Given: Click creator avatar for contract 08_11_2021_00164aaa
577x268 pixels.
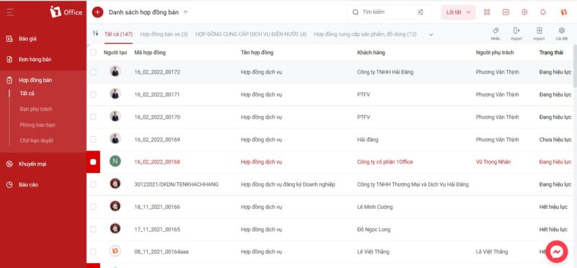Looking at the screenshot, I should pyautogui.click(x=115, y=251).
